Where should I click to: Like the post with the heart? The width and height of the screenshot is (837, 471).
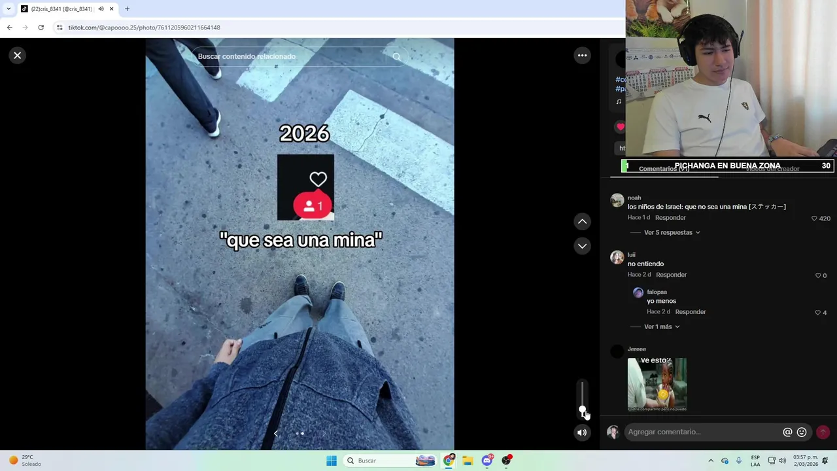point(620,127)
